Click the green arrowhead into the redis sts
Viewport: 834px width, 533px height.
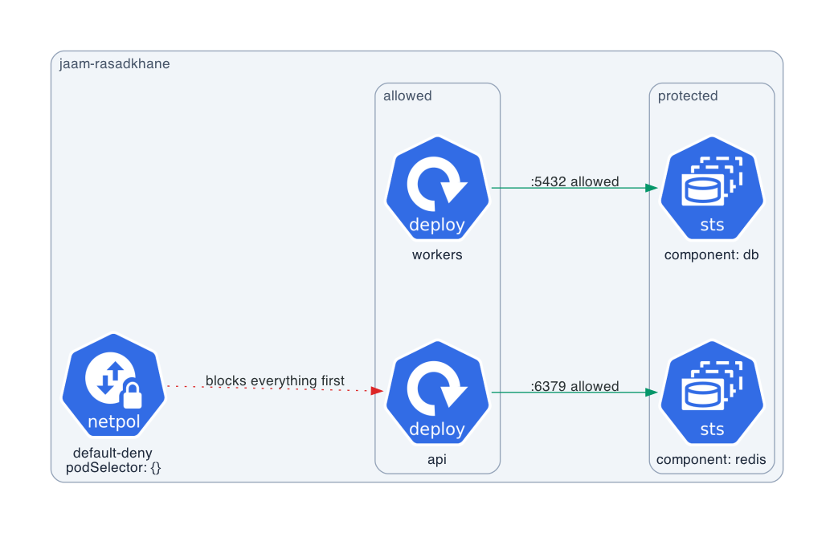point(652,393)
